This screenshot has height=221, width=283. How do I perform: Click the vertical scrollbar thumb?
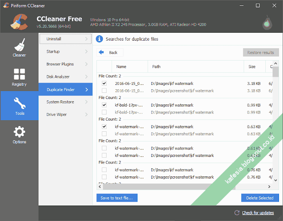coord(275,72)
